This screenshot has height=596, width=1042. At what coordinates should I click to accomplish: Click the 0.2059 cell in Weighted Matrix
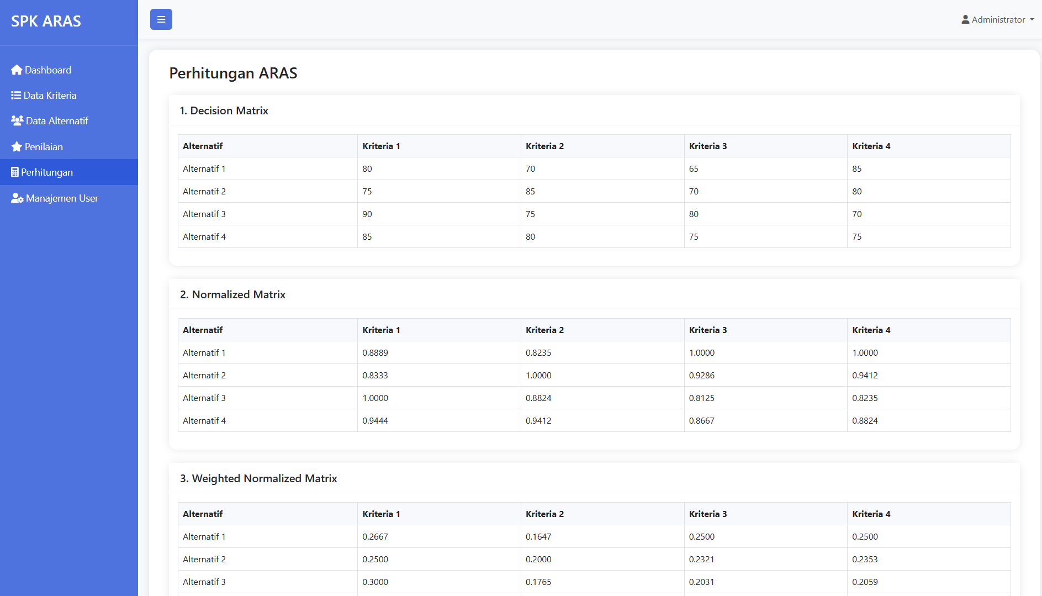(x=929, y=582)
